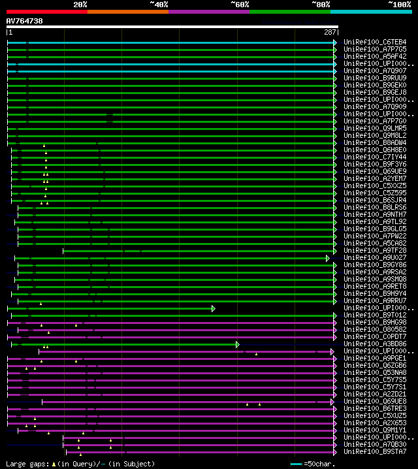
Task: Select hit label UniRef100_Q69UE8
Action: point(375,401)
